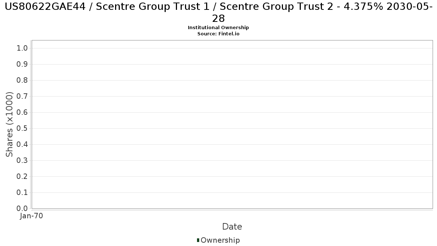
Task: Click the center of the empty plot area
Action: click(x=232, y=124)
